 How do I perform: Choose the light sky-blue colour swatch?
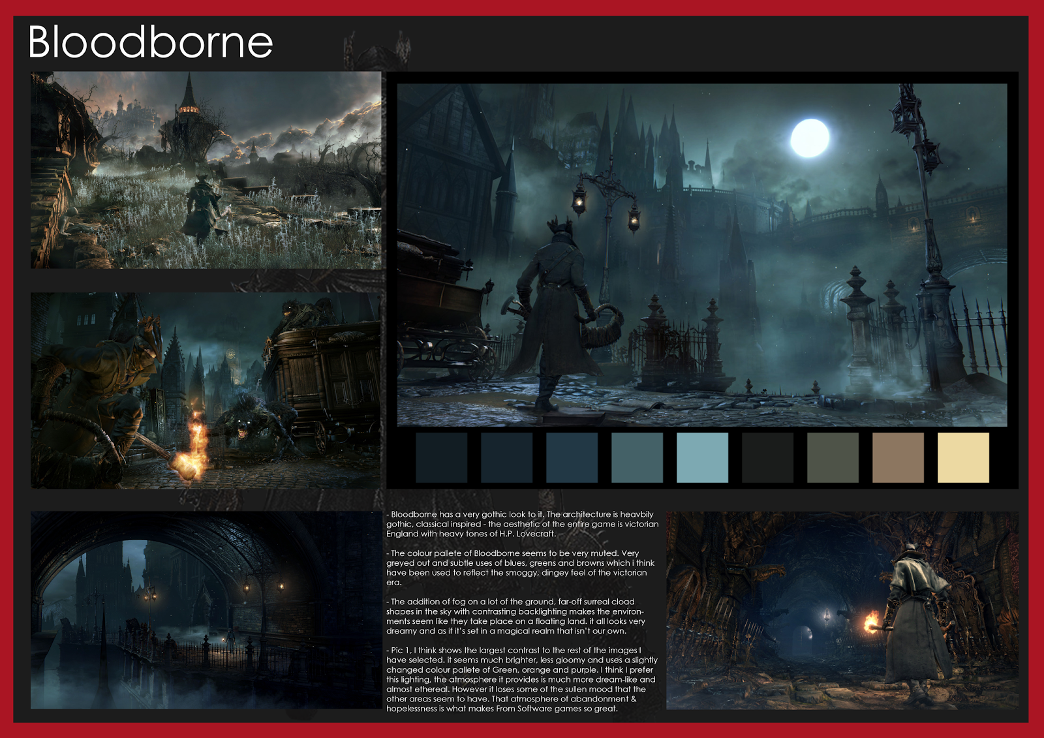pyautogui.click(x=702, y=457)
